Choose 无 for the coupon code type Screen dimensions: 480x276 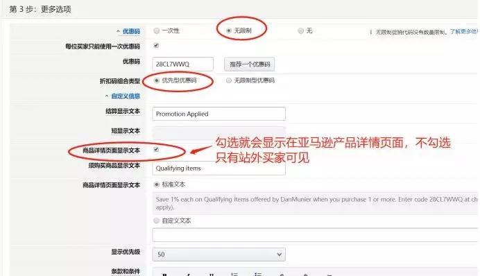(300, 31)
